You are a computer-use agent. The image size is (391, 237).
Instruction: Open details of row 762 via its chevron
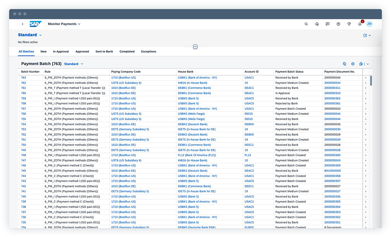(365, 83)
